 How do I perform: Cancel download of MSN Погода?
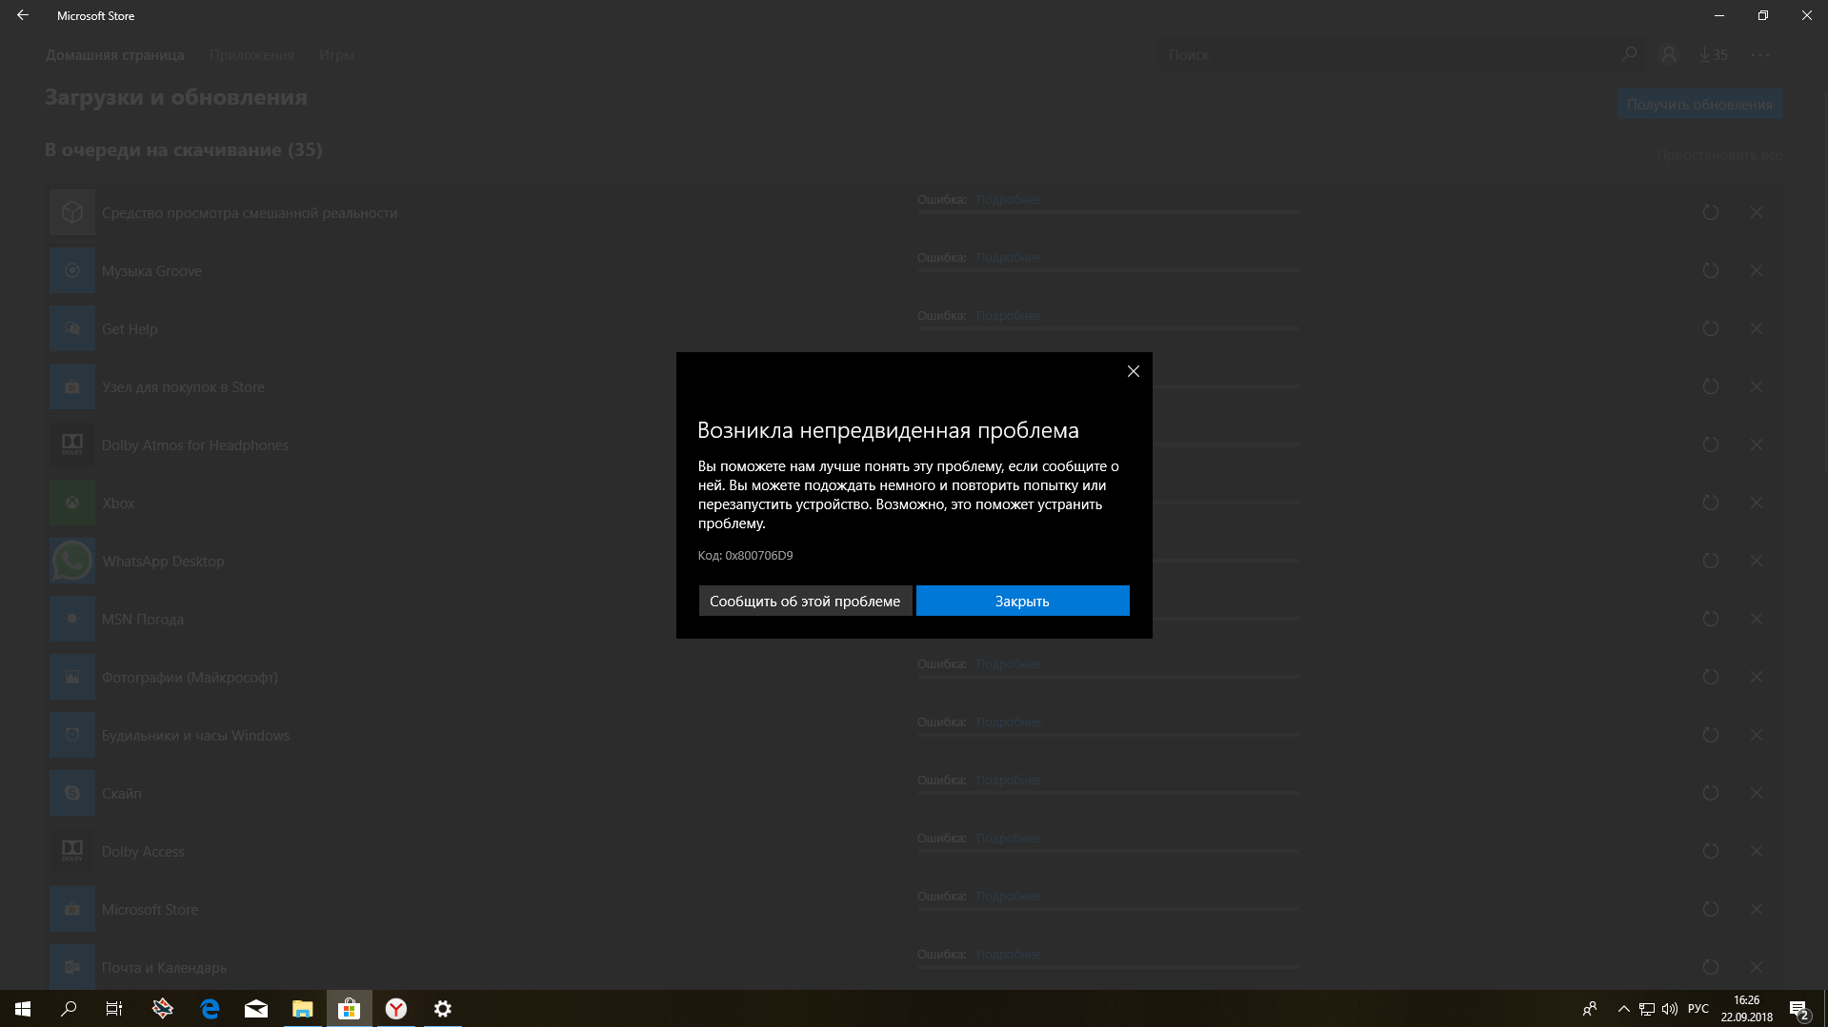tap(1756, 619)
